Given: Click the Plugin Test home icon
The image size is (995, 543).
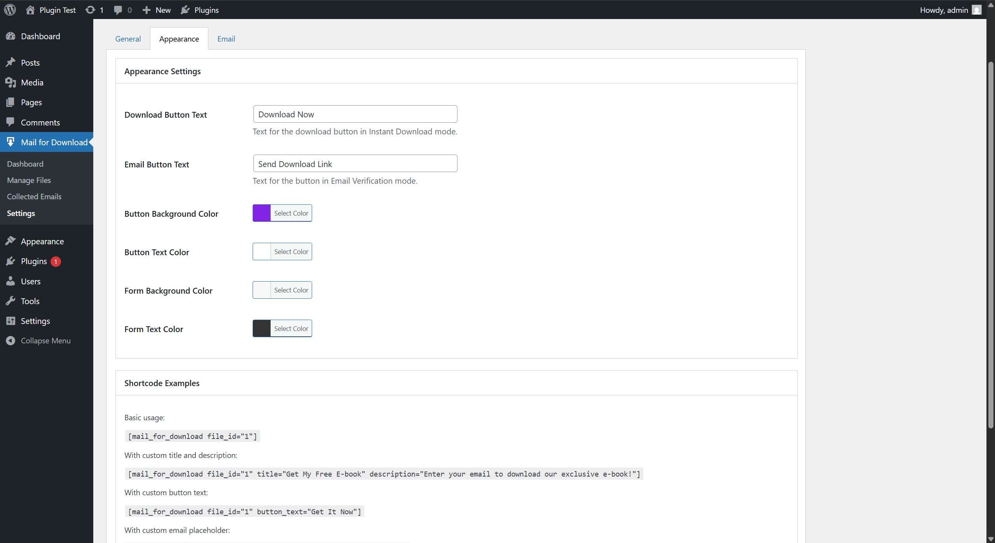Looking at the screenshot, I should [30, 10].
